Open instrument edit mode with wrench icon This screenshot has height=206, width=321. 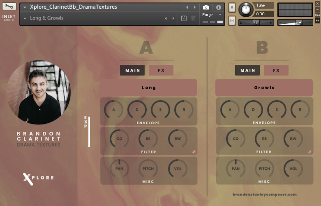click(x=9, y=6)
